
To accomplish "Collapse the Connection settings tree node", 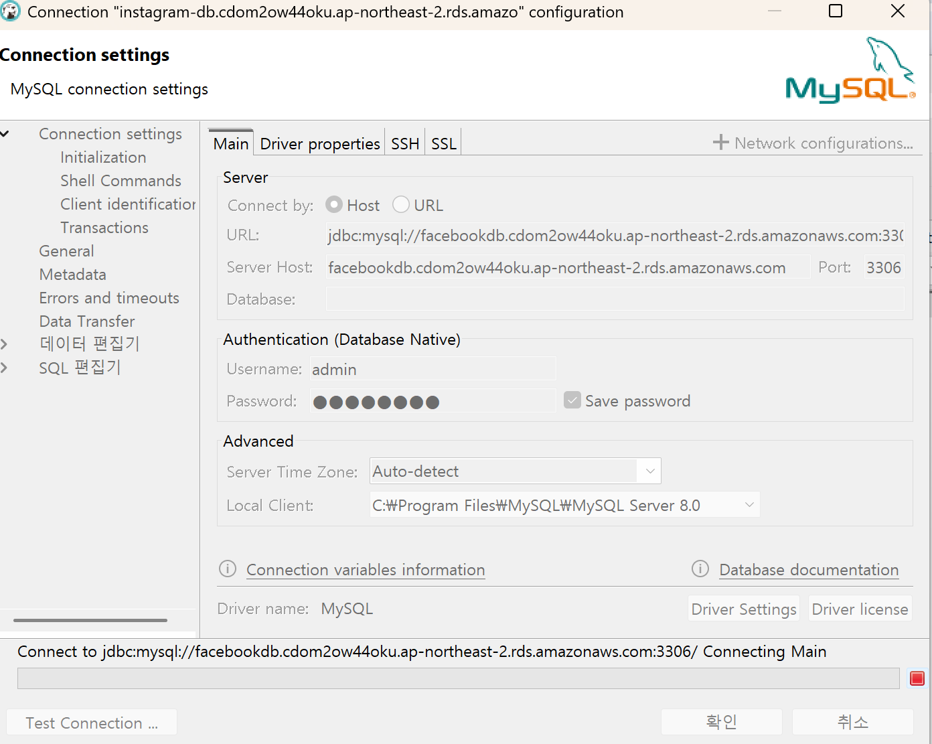I will pos(5,134).
